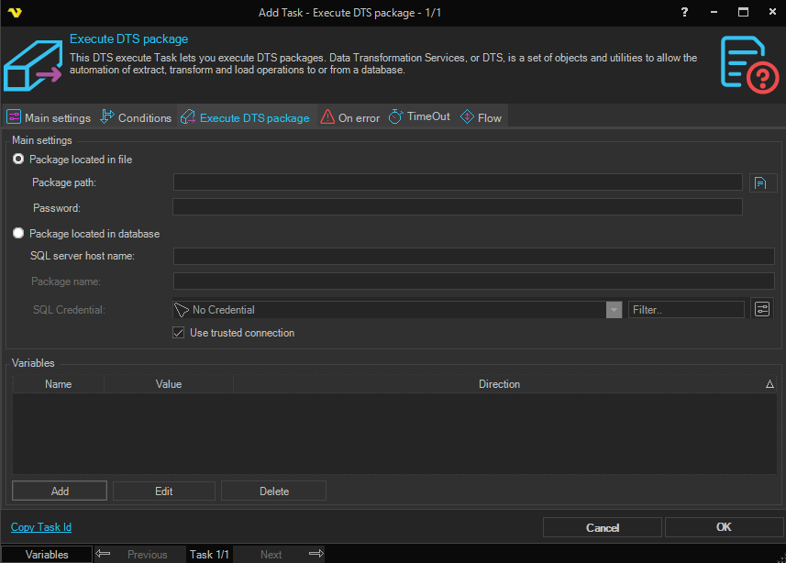Switch to the Conditions tab
Viewport: 786px width, 563px height.
tap(136, 117)
